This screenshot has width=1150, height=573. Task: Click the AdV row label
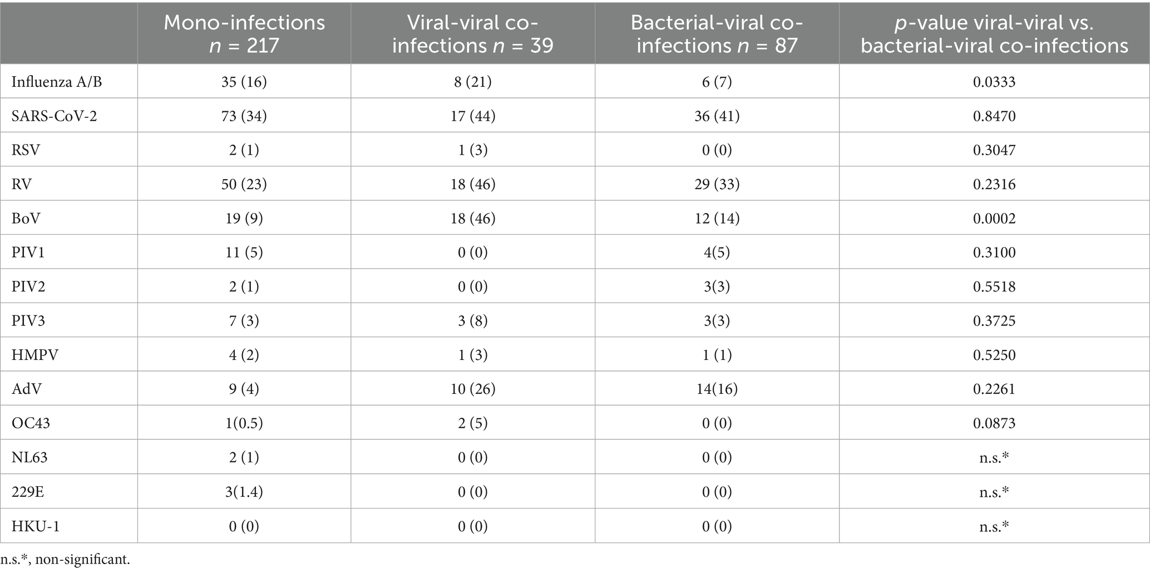[x=27, y=389]
